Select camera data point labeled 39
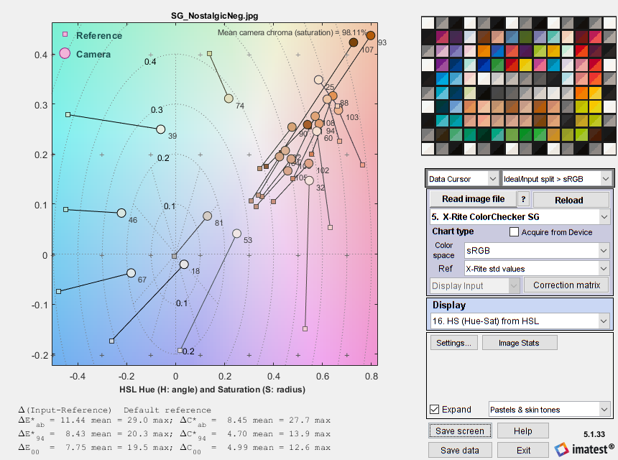This screenshot has height=460, width=618. click(x=161, y=129)
